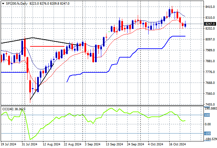Select the CCI(40) 38.3623 indicator label
Image resolution: width=217 pixels, height=148 pixels.
point(14,109)
